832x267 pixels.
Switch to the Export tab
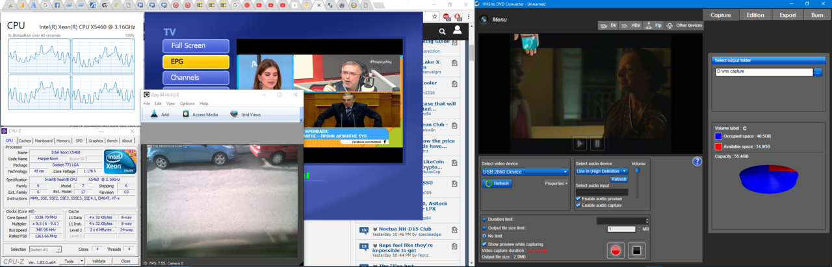pos(788,15)
